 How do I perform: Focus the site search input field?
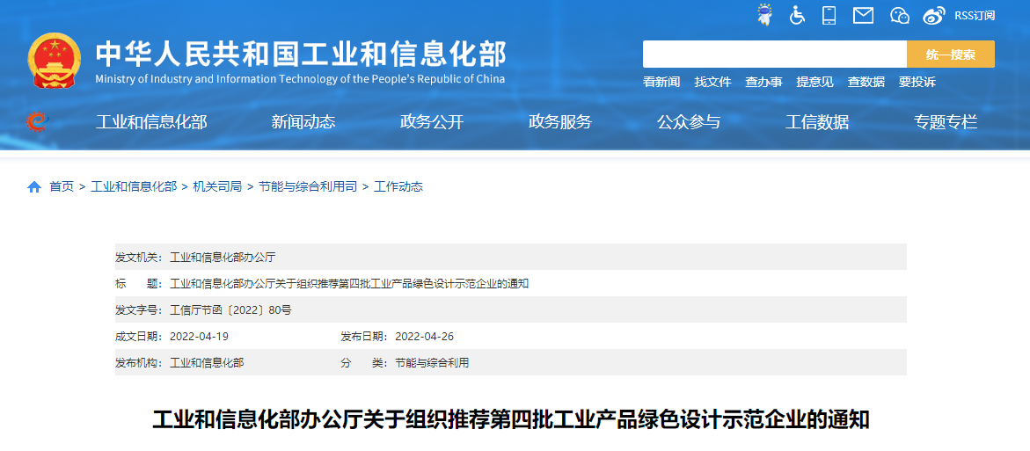774,55
